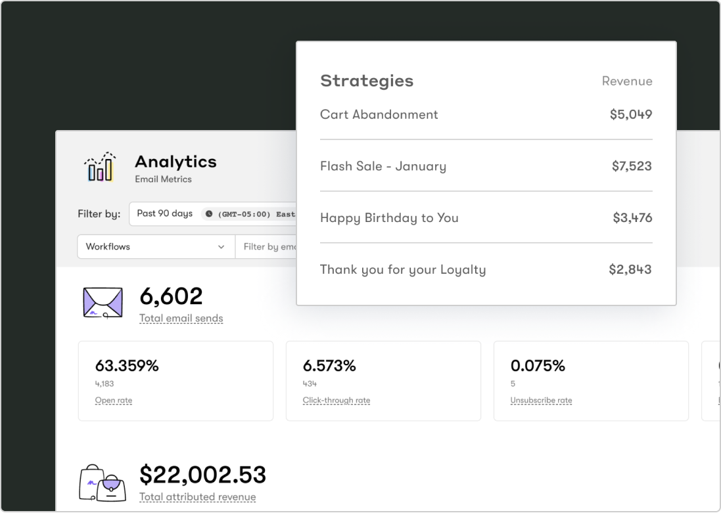Select the Happy Birthday to You strategy
This screenshot has height=513, width=721.
[x=389, y=217]
